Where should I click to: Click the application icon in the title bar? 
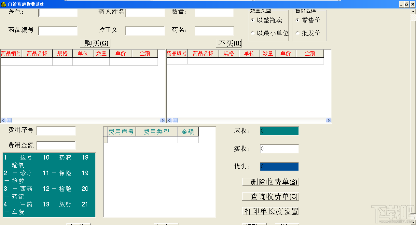[4, 4]
